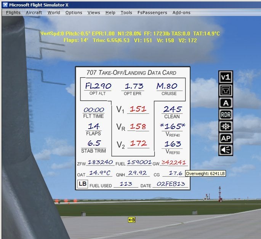Click the Overweight: 6241 LB tooltip
The image size is (261, 239).
click(x=205, y=174)
